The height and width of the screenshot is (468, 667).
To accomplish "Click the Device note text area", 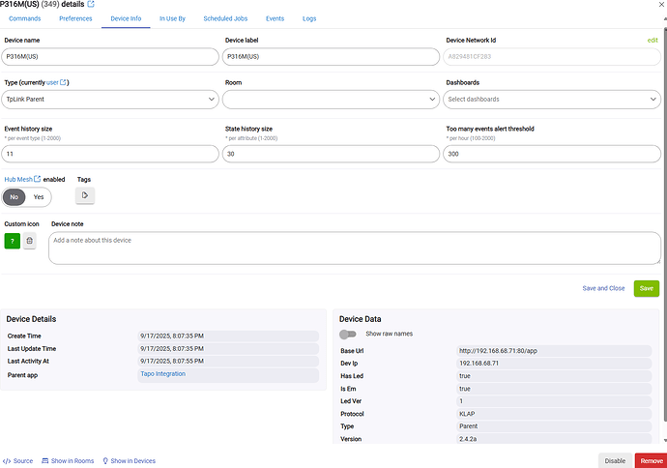I will pos(355,249).
